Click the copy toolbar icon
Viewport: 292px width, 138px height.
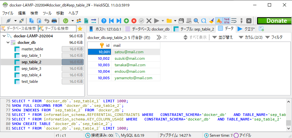coord(32,21)
